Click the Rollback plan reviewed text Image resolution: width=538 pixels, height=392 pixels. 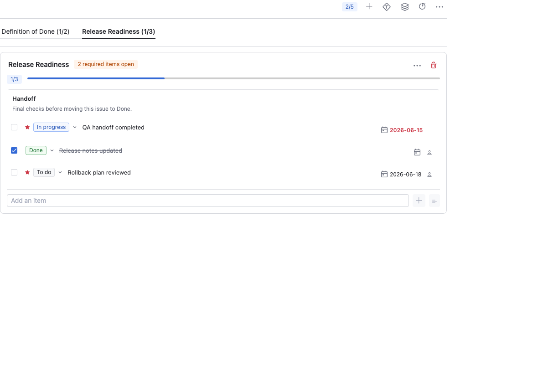pyautogui.click(x=99, y=173)
